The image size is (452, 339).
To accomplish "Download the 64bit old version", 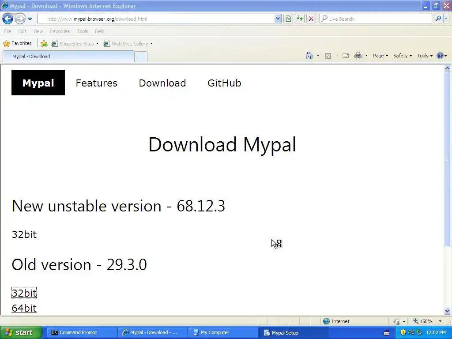I will click(x=24, y=308).
